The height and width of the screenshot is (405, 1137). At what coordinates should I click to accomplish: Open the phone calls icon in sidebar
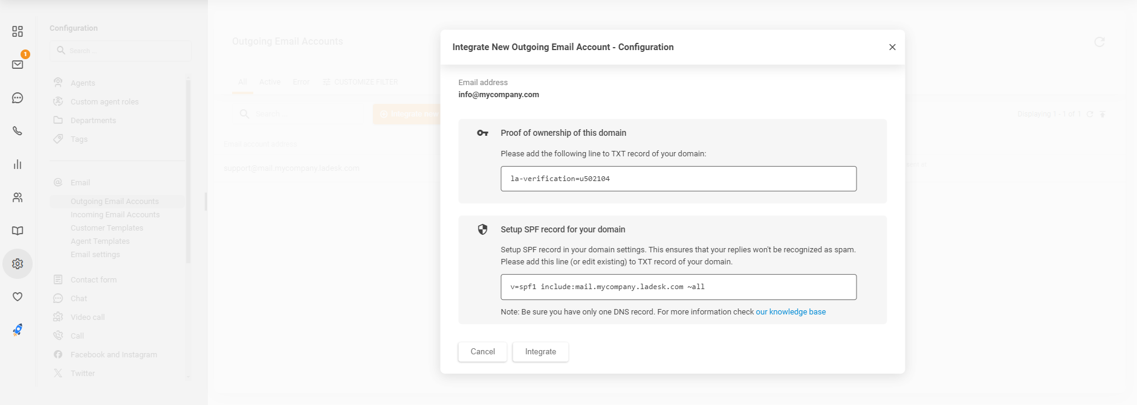pyautogui.click(x=18, y=131)
